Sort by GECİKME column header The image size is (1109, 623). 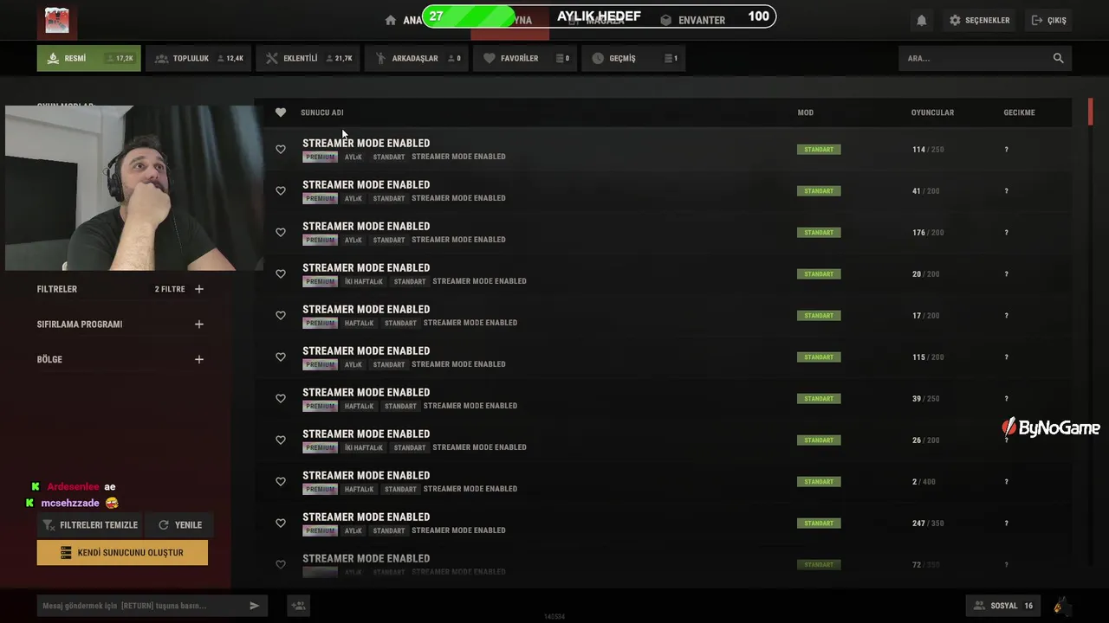pyautogui.click(x=1019, y=112)
